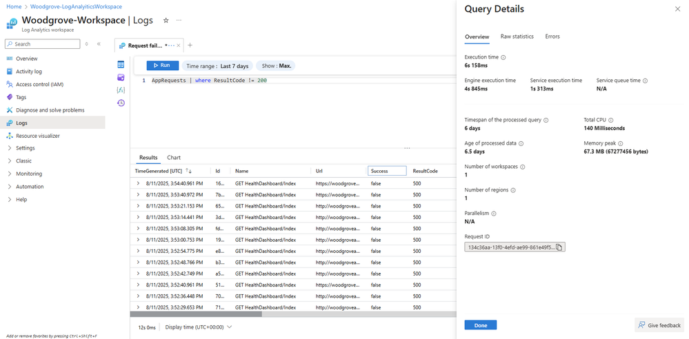Switch to the Chart tab

pyautogui.click(x=174, y=158)
